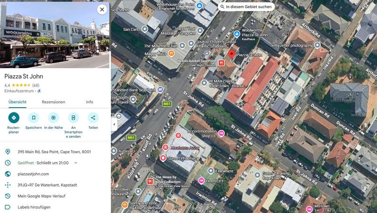The width and height of the screenshot is (377, 213).
Task: Select the Sunset Pharmacy marker
Action: tap(163, 158)
